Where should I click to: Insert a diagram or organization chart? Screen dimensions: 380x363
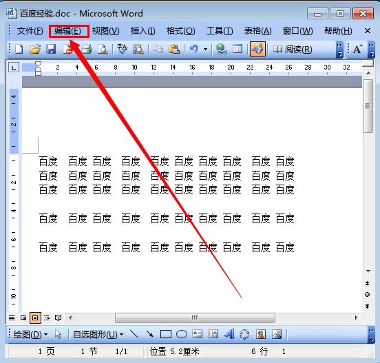coord(244,334)
